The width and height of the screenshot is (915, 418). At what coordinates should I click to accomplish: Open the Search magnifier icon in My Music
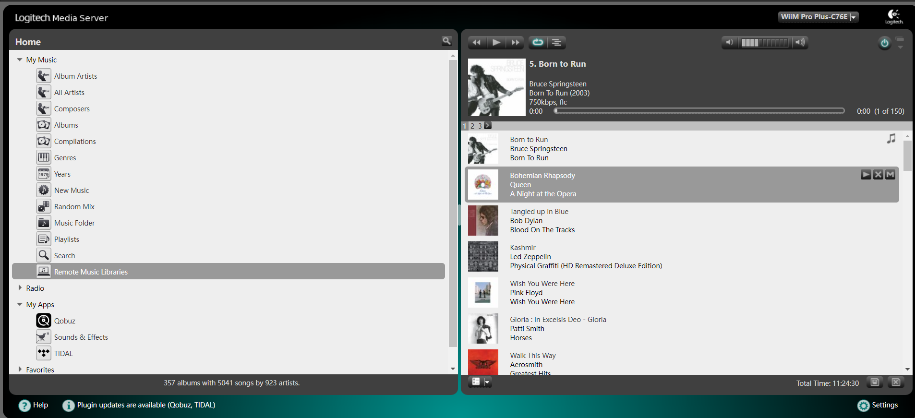pyautogui.click(x=44, y=255)
